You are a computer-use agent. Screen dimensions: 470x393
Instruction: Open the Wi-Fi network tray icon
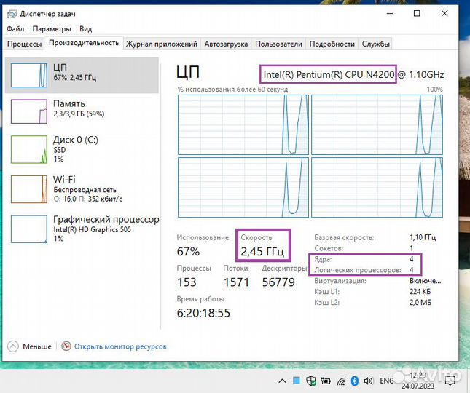tap(341, 381)
